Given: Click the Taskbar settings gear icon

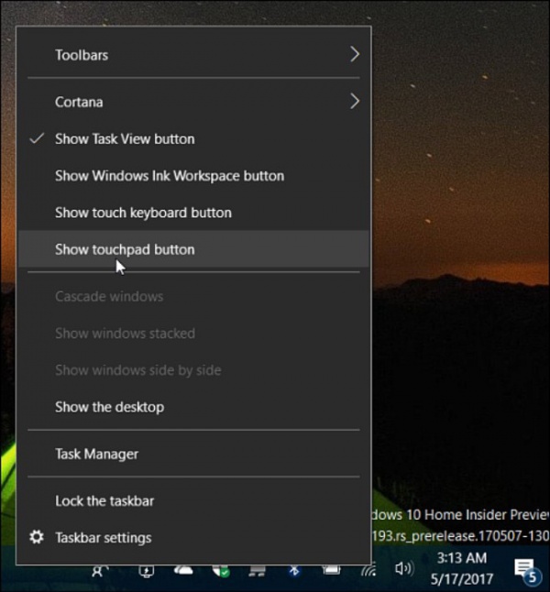Looking at the screenshot, I should pyautogui.click(x=37, y=537).
